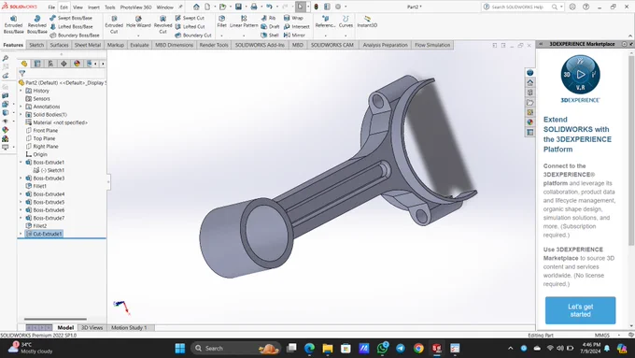
Task: Select the Intersect feature tool
Action: [x=297, y=26]
